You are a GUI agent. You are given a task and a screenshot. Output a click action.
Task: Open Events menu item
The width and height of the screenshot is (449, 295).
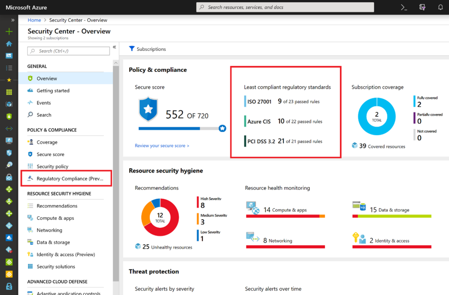[66, 102]
